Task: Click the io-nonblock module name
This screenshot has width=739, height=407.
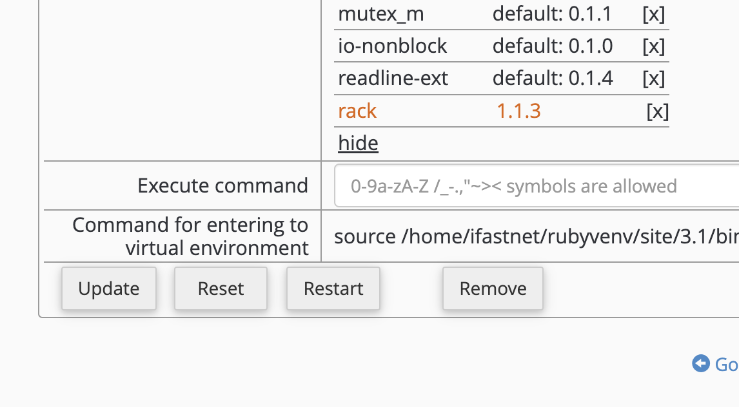Action: point(392,46)
